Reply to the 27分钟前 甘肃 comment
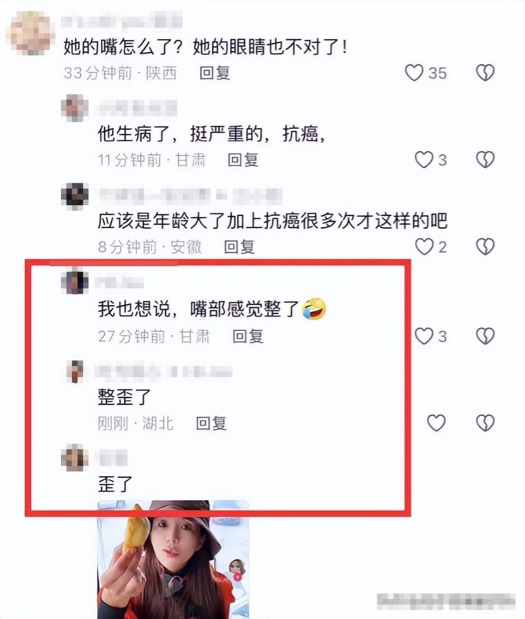Viewport: 525px width, 619px height. click(x=248, y=336)
